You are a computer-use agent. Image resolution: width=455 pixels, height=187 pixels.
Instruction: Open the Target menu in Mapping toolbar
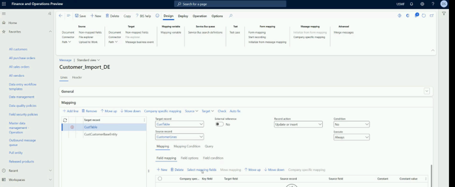coord(208,111)
